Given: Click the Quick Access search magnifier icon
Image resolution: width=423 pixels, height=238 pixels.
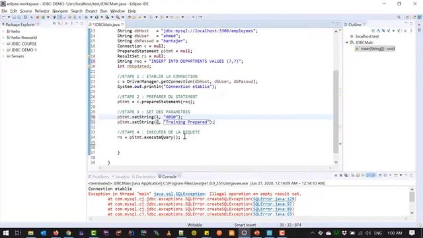Looking at the screenshot, I should [x=399, y=17].
